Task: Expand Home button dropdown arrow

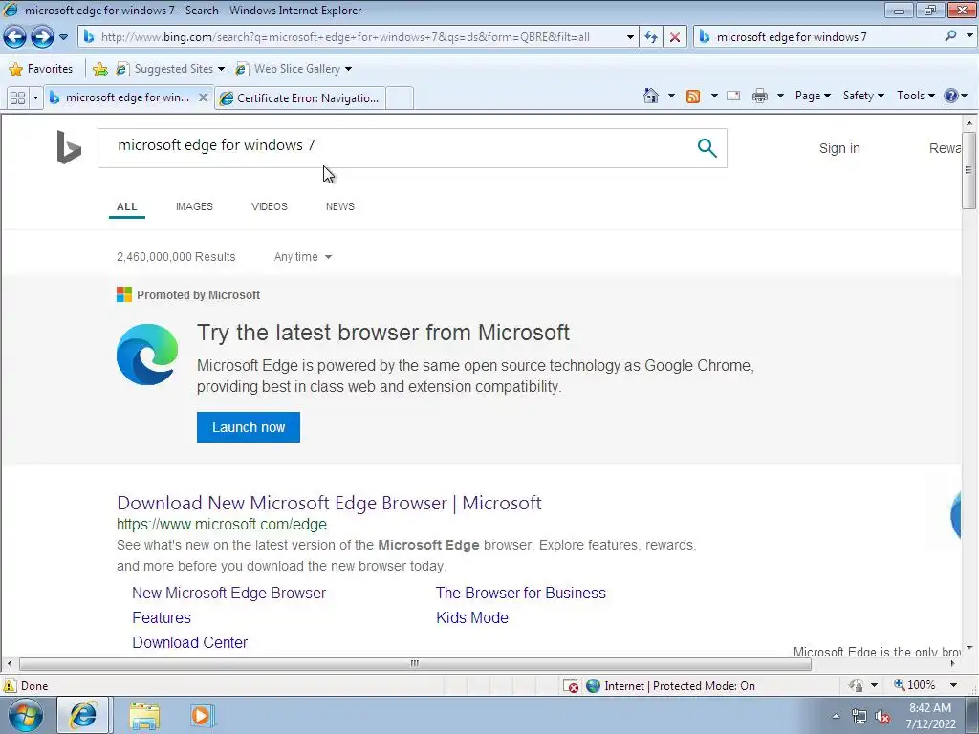Action: pyautogui.click(x=671, y=96)
